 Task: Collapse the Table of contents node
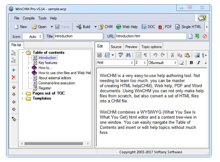[x=23, y=53]
